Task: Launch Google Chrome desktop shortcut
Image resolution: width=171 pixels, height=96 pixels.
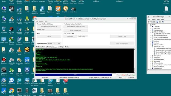Action: click(x=11, y=92)
